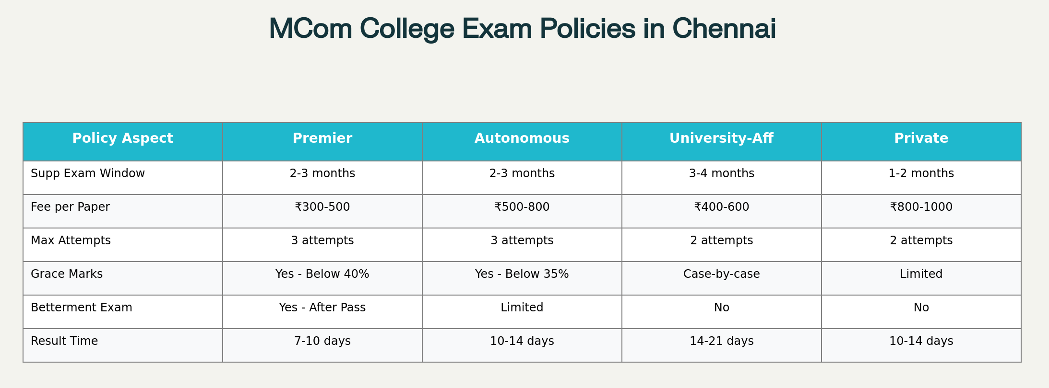The image size is (1049, 388).
Task: Click the '14-21 days' result time cell
Action: pos(721,341)
